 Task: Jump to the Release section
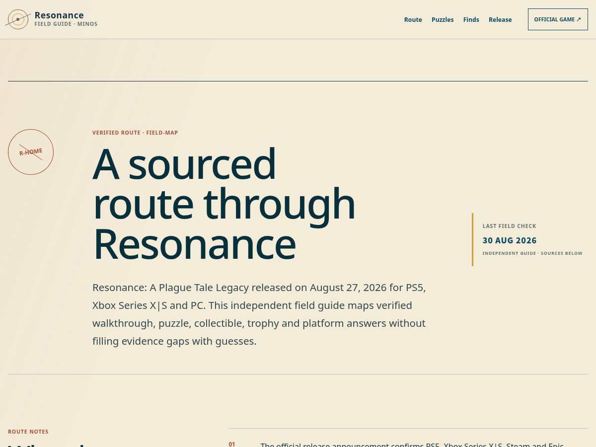500,20
